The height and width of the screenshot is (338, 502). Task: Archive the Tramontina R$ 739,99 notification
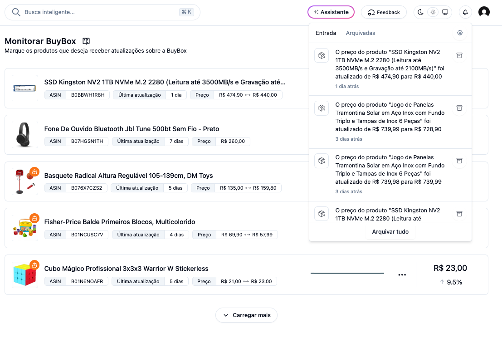tap(459, 161)
